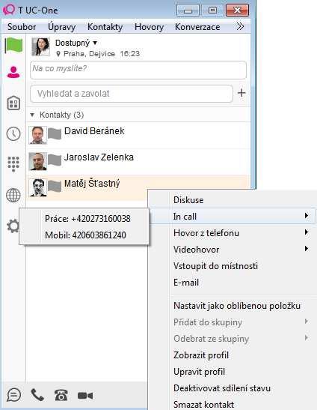This screenshot has height=410, width=317.
Task: Open the Dostupný status dropdown
Action: [x=76, y=43]
